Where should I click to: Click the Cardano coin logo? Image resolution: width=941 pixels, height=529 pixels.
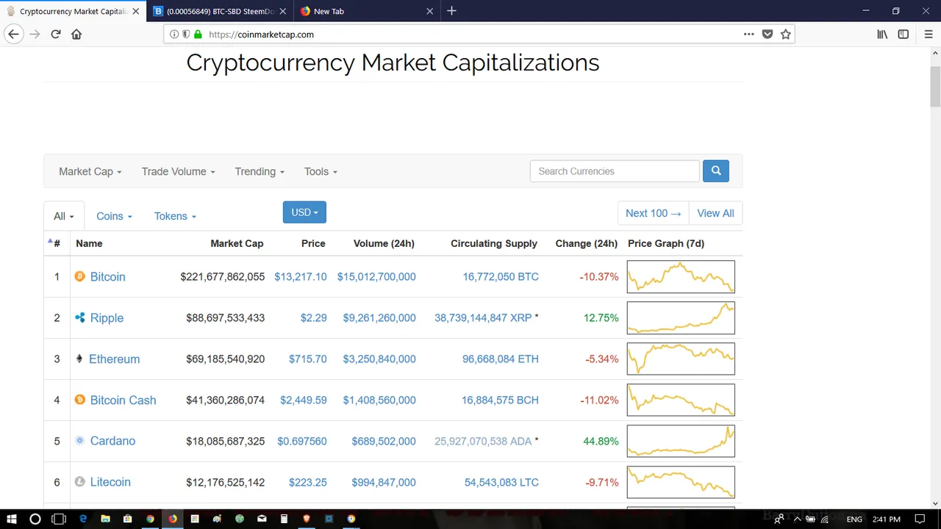coord(80,441)
